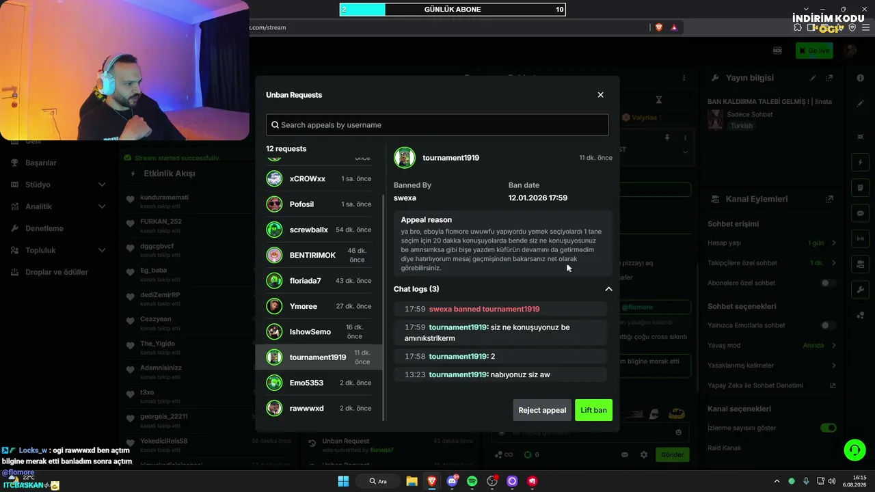The width and height of the screenshot is (875, 492).
Task: Open Emo5353 unban request
Action: (x=319, y=383)
